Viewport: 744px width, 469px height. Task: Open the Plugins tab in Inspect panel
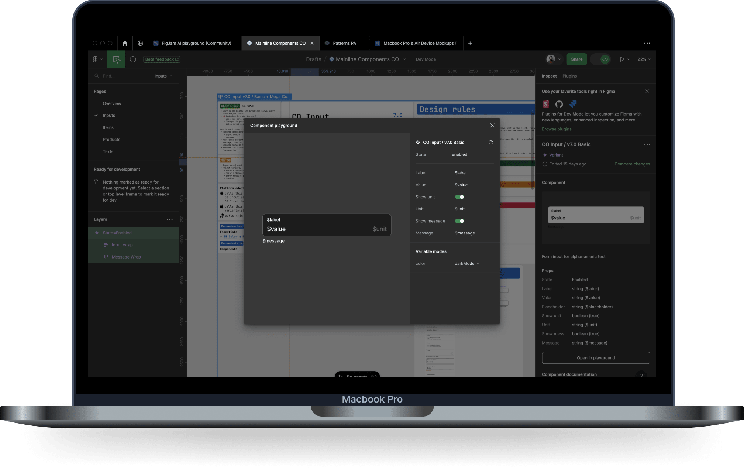pos(569,76)
